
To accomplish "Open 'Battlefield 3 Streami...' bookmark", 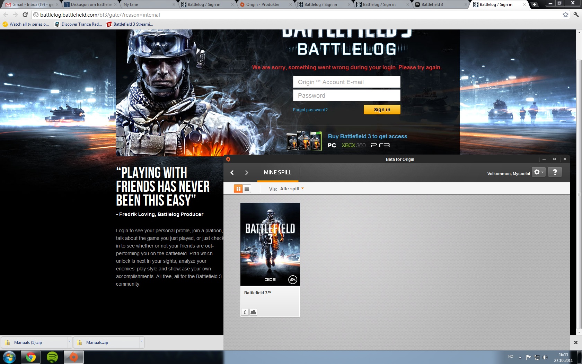I will pos(130,24).
